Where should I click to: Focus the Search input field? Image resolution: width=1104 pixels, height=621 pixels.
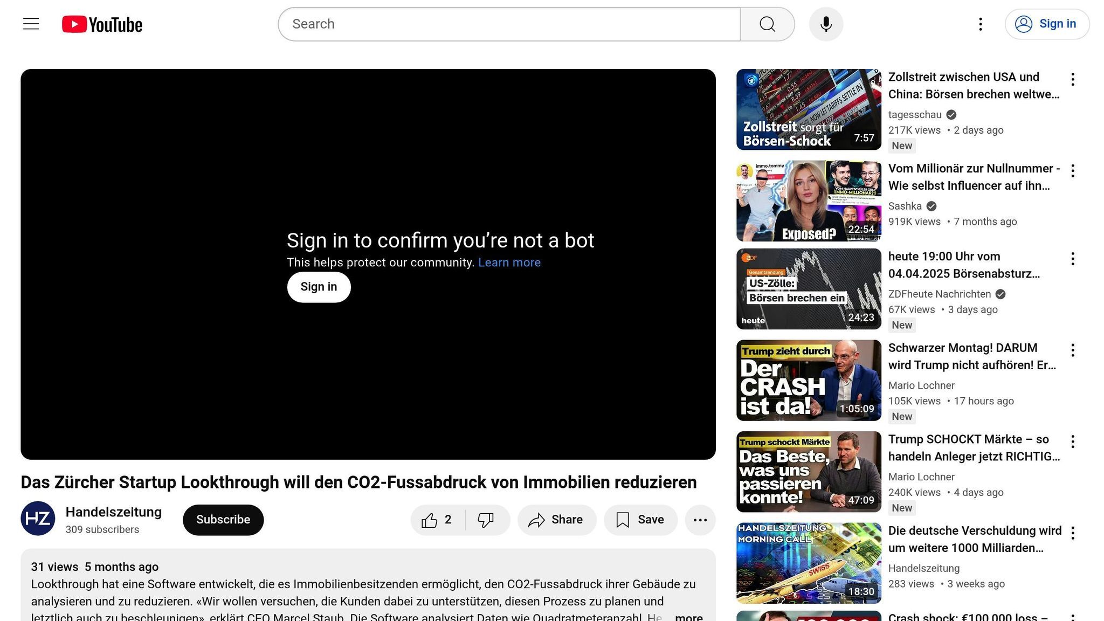[509, 24]
